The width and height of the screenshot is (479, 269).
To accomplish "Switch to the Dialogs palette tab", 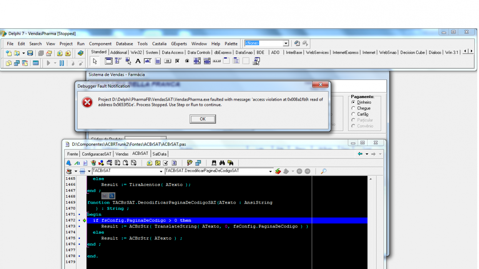I will 435,52.
